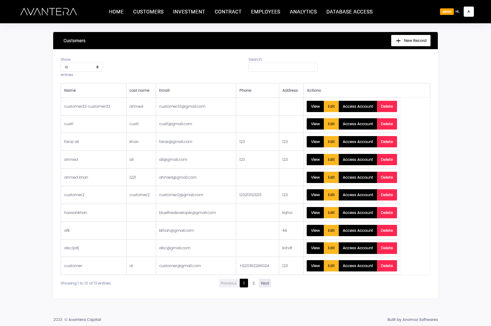Image resolution: width=491 pixels, height=326 pixels.
Task: Click the Avantera logo
Action: pyautogui.click(x=49, y=12)
